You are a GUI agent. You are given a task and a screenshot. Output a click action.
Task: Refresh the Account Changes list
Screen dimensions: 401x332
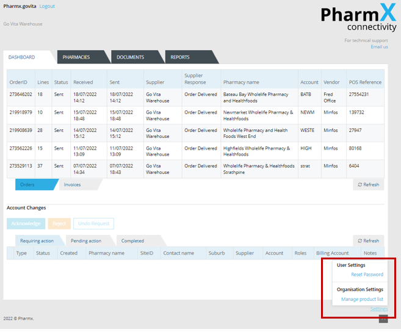click(368, 240)
